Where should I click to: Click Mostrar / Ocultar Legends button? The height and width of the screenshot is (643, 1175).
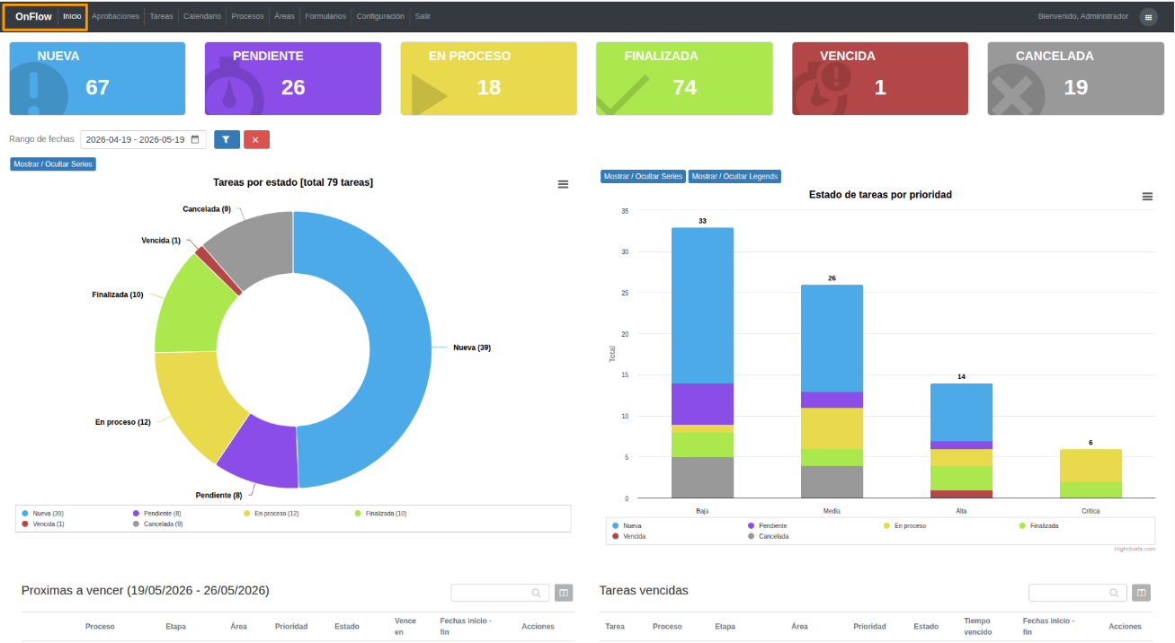pyautogui.click(x=734, y=177)
